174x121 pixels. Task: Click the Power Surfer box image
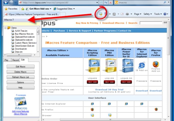click(126, 66)
